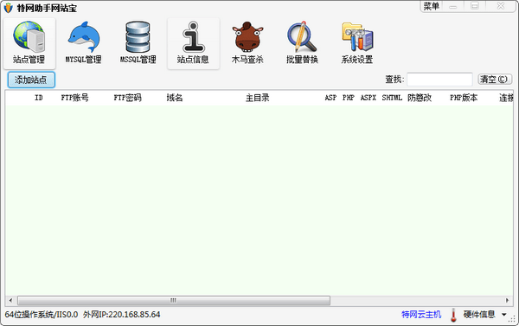Click the 清空(C) clear button
The image size is (519, 326).
pos(495,80)
